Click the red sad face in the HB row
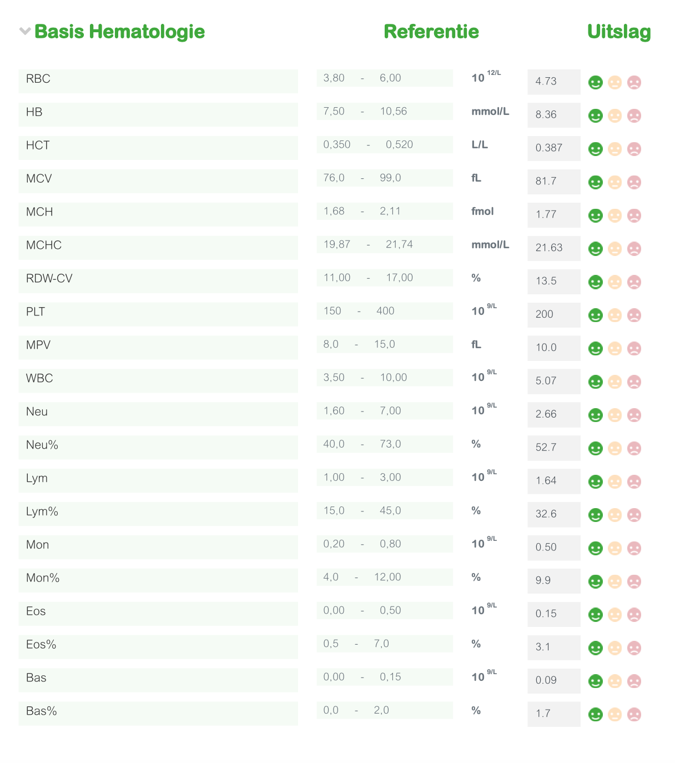 (x=634, y=116)
